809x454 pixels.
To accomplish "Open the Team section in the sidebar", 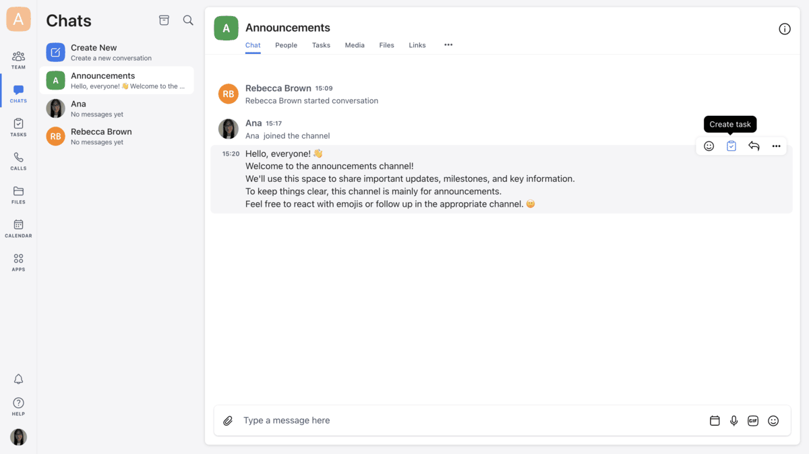I will 18,59.
